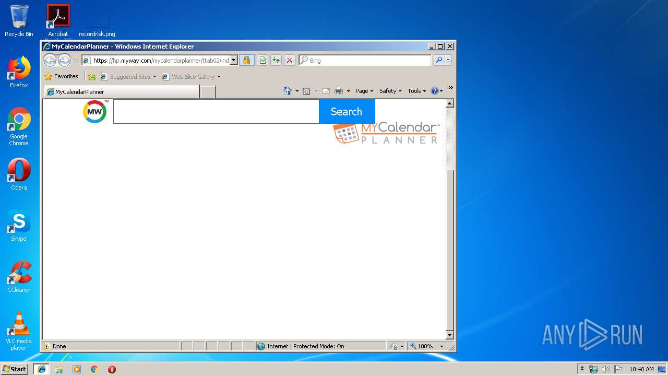Select the Opera desktop icon
The width and height of the screenshot is (668, 376).
(19, 174)
